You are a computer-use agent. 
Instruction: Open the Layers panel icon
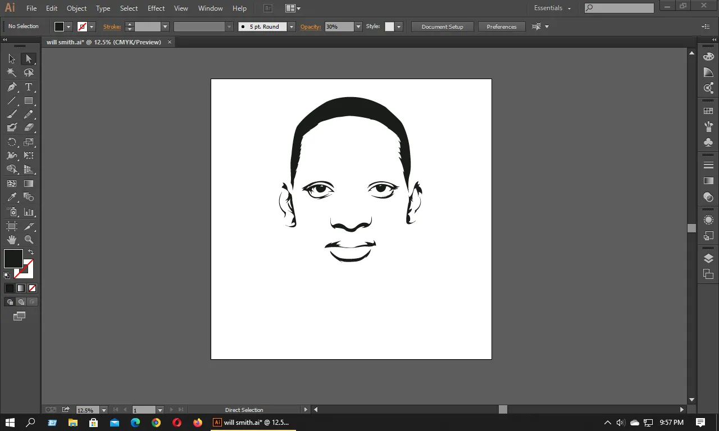[708, 259]
